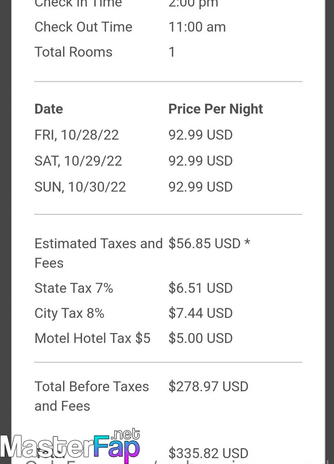Click the Date column header
This screenshot has width=334, height=464.
[49, 109]
